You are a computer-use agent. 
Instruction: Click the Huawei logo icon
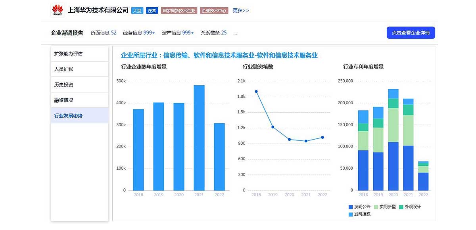click(57, 10)
